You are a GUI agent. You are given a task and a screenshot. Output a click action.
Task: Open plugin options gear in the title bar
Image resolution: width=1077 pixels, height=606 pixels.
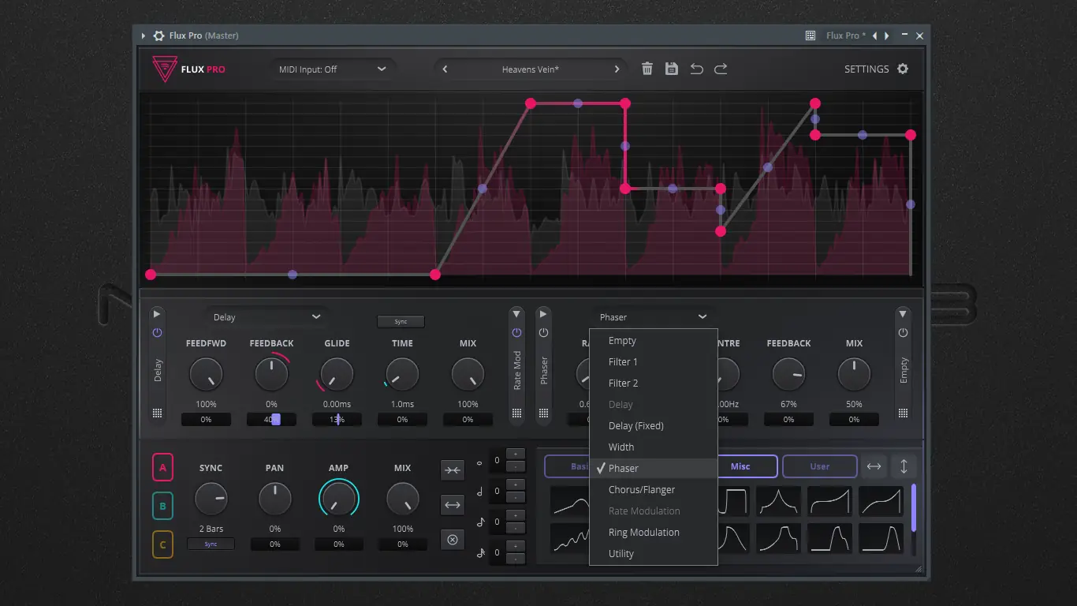pyautogui.click(x=158, y=36)
